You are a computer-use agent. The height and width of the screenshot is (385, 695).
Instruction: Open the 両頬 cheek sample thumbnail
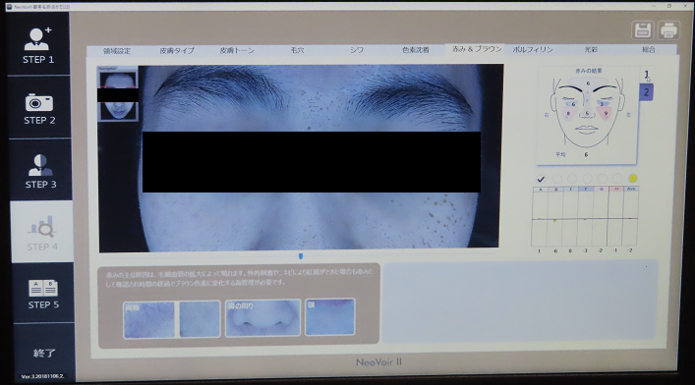[149, 319]
